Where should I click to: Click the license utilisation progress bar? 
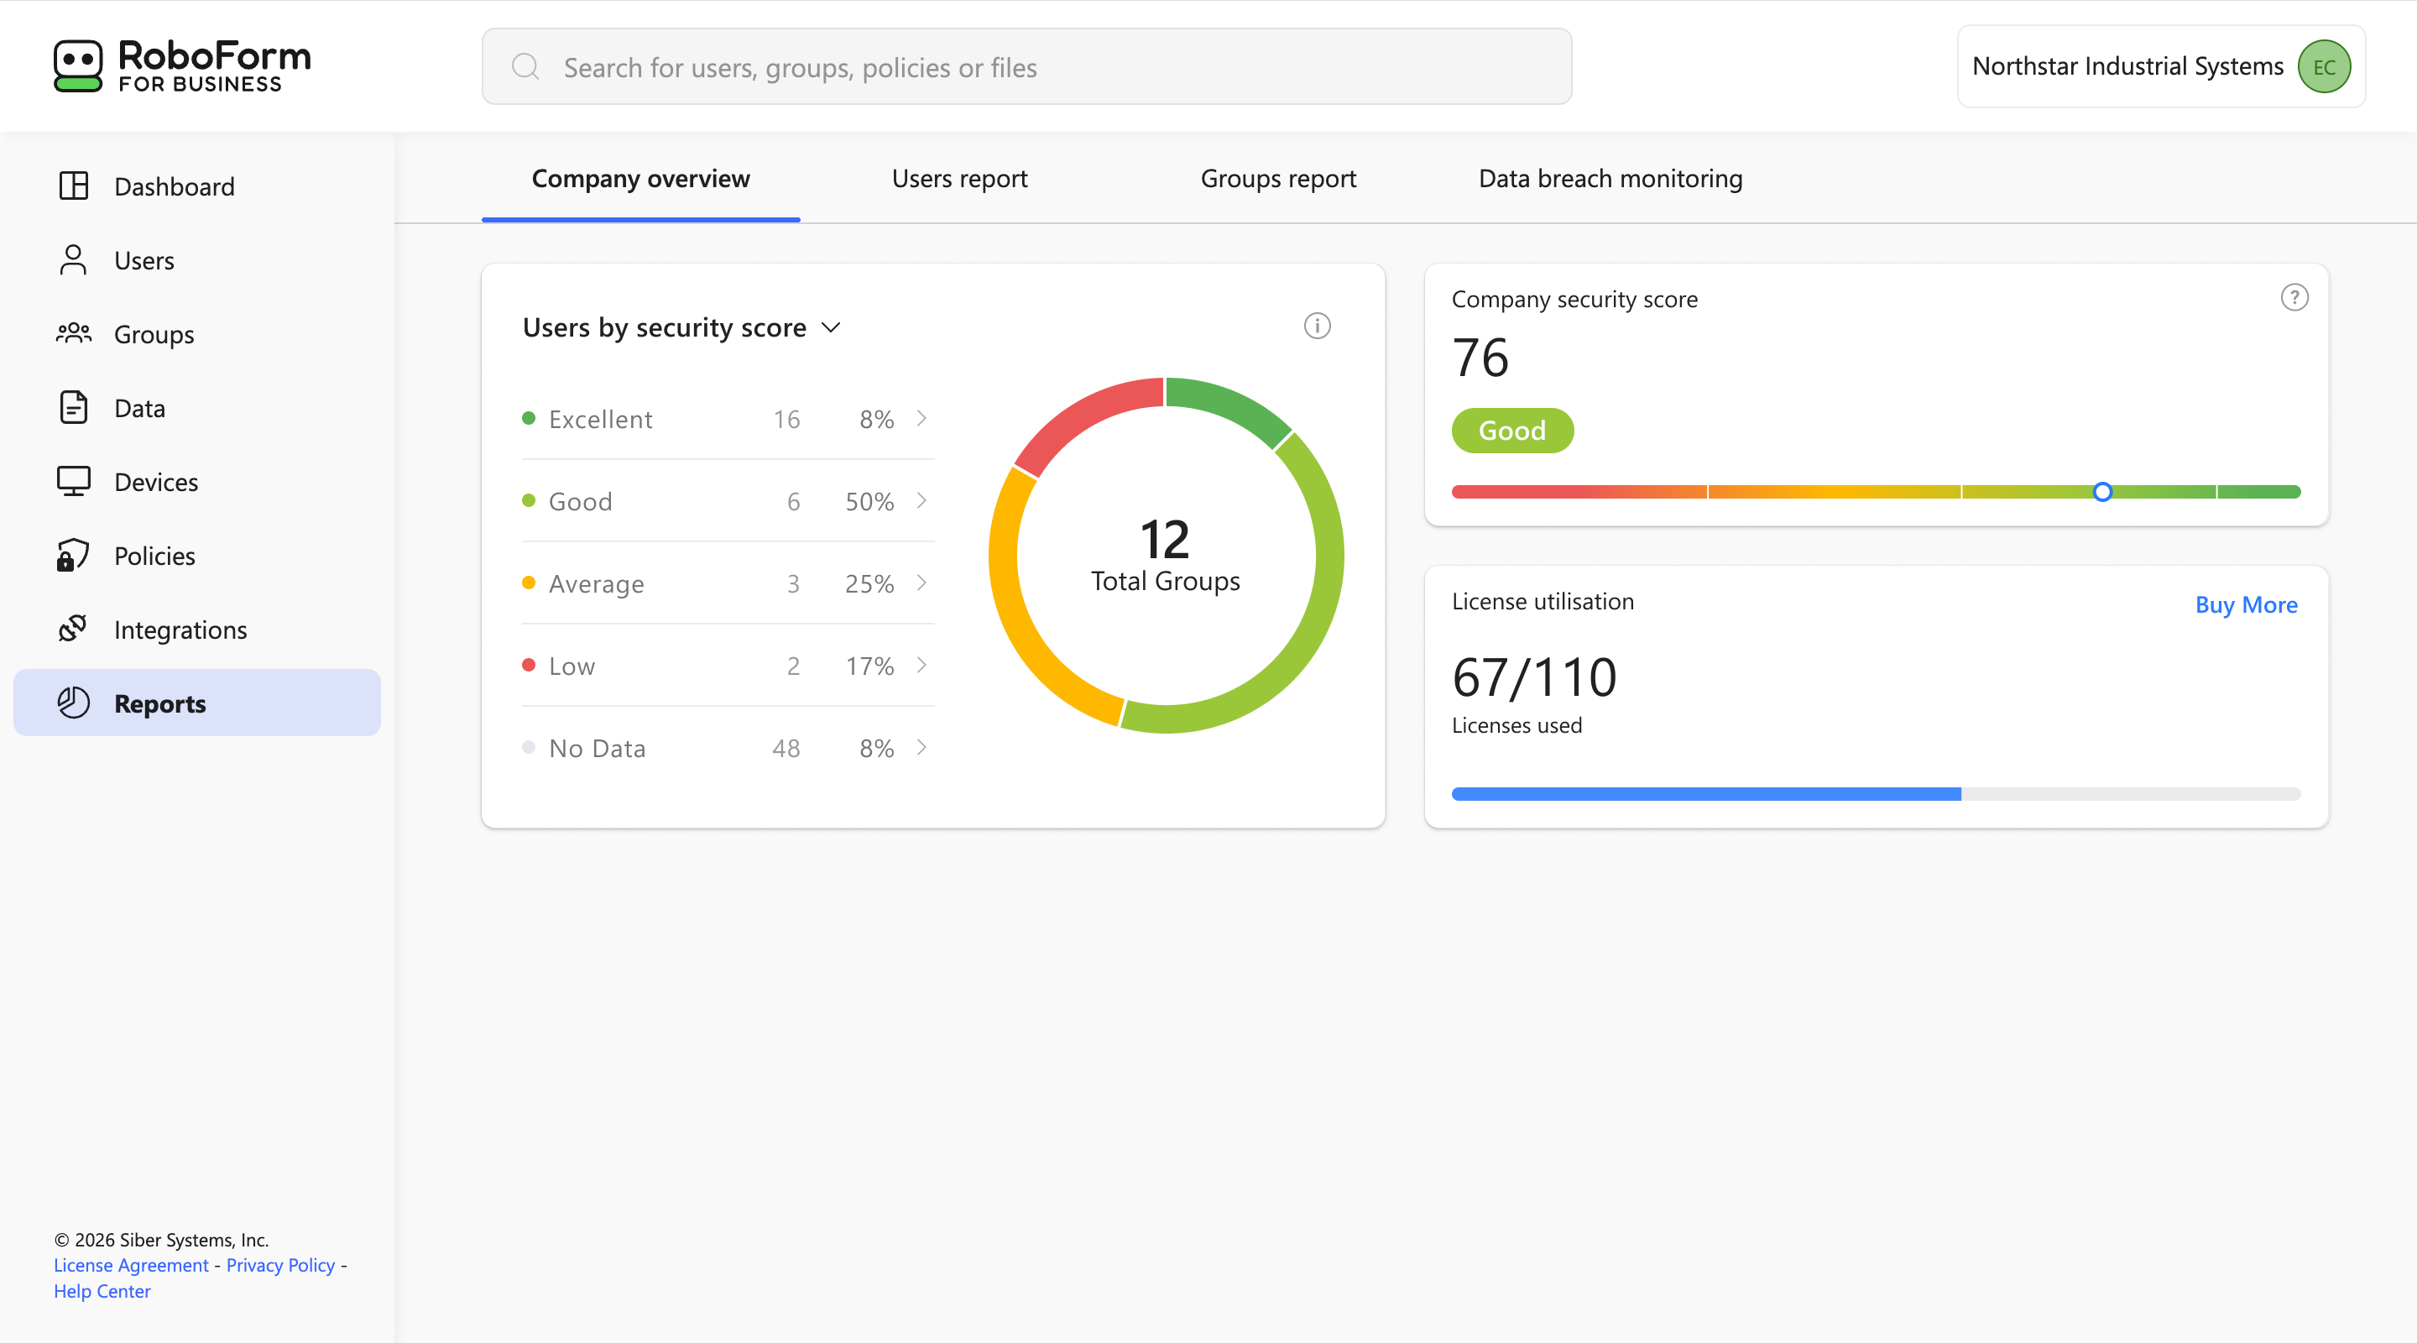tap(1876, 794)
